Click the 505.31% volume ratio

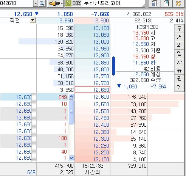coord(174,14)
